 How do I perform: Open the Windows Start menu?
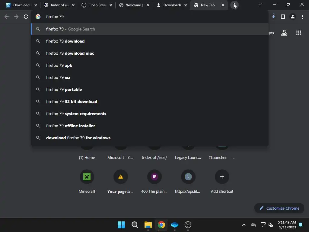click(121, 225)
